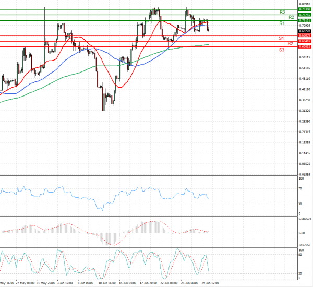Screen dimensions: 313x287
Task: Click the MACD 0.00 scale value
Action: [x=302, y=233]
